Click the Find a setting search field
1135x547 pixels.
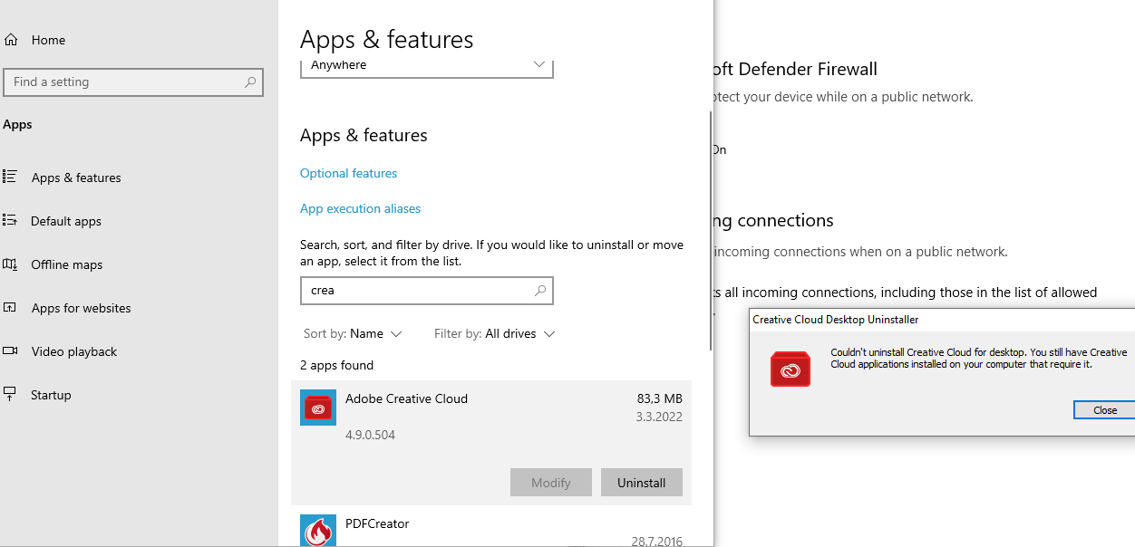click(x=133, y=82)
